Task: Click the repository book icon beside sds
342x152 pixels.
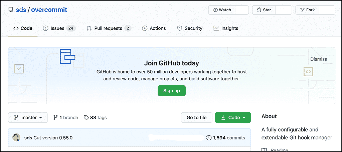Action: coord(11,10)
